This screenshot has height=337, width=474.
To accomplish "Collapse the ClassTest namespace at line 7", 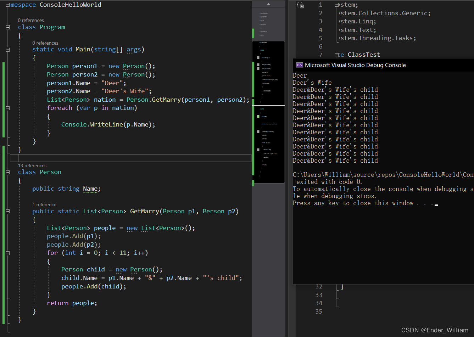I will click(336, 55).
